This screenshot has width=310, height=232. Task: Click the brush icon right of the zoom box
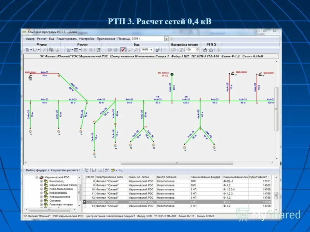(157, 50)
